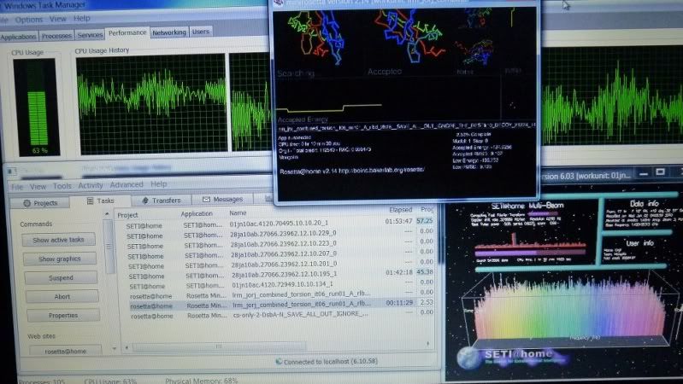This screenshot has height=384, width=683.
Task: Click the connected to localhost status icon
Action: 278,362
